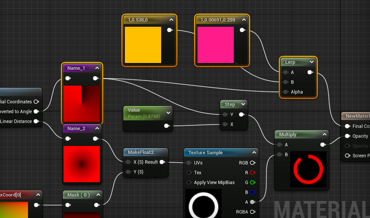
Task: Click the Value parameter node output pin
Action: point(166,126)
